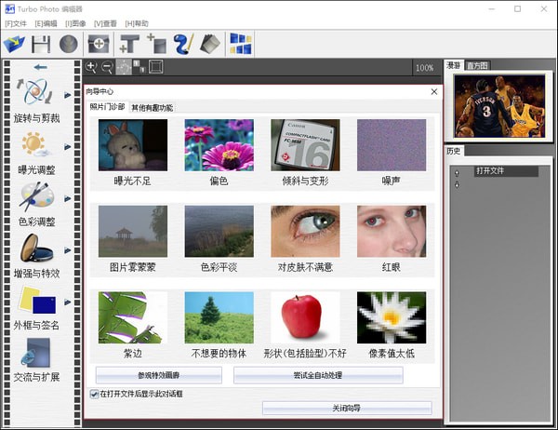Viewport: 558px width, 430px height.
Task: Click the 关闭向导 button
Action: (346, 408)
